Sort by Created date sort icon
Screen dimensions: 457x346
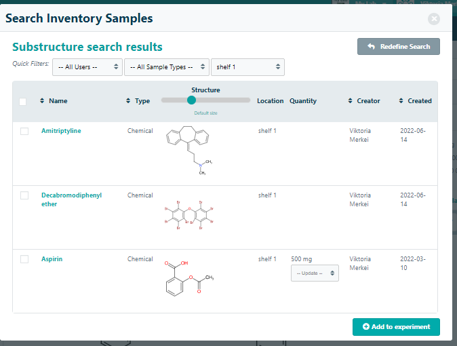(401, 101)
